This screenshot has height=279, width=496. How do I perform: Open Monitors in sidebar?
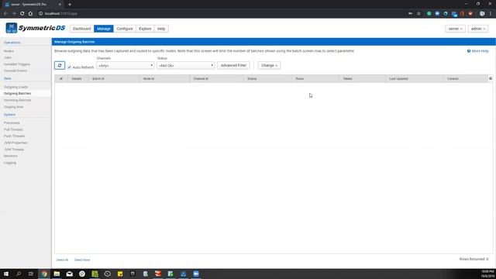11,156
